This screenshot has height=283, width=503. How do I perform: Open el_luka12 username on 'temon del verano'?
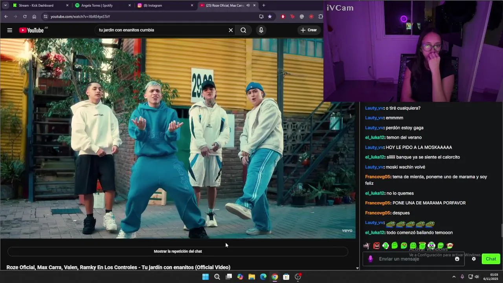(x=375, y=138)
